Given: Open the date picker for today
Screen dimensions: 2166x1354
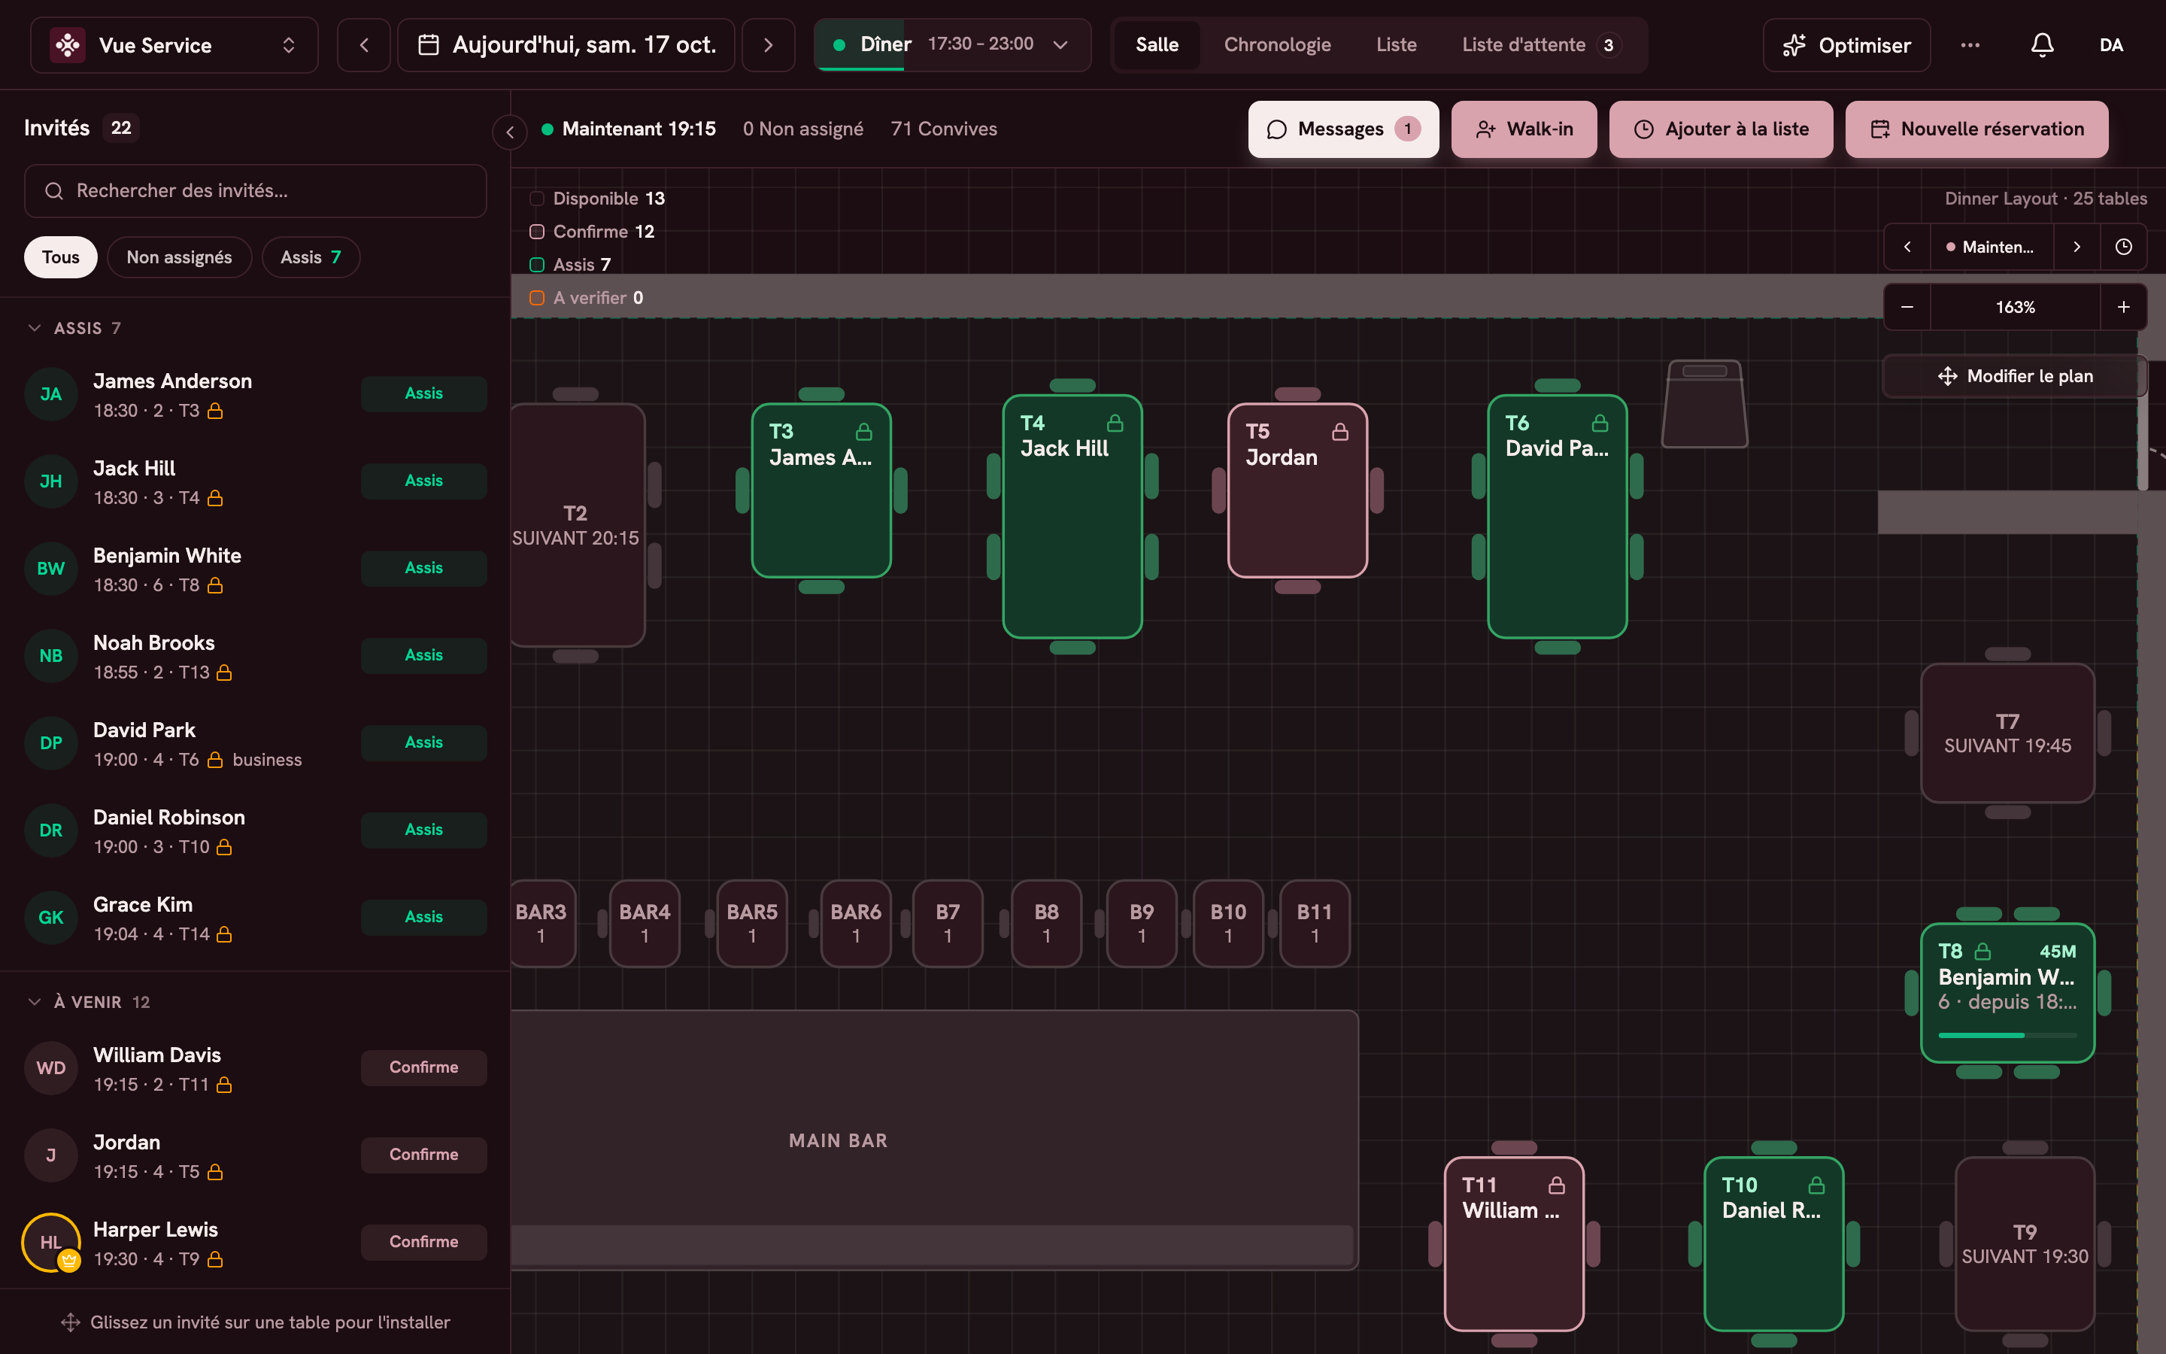Looking at the screenshot, I should [566, 45].
